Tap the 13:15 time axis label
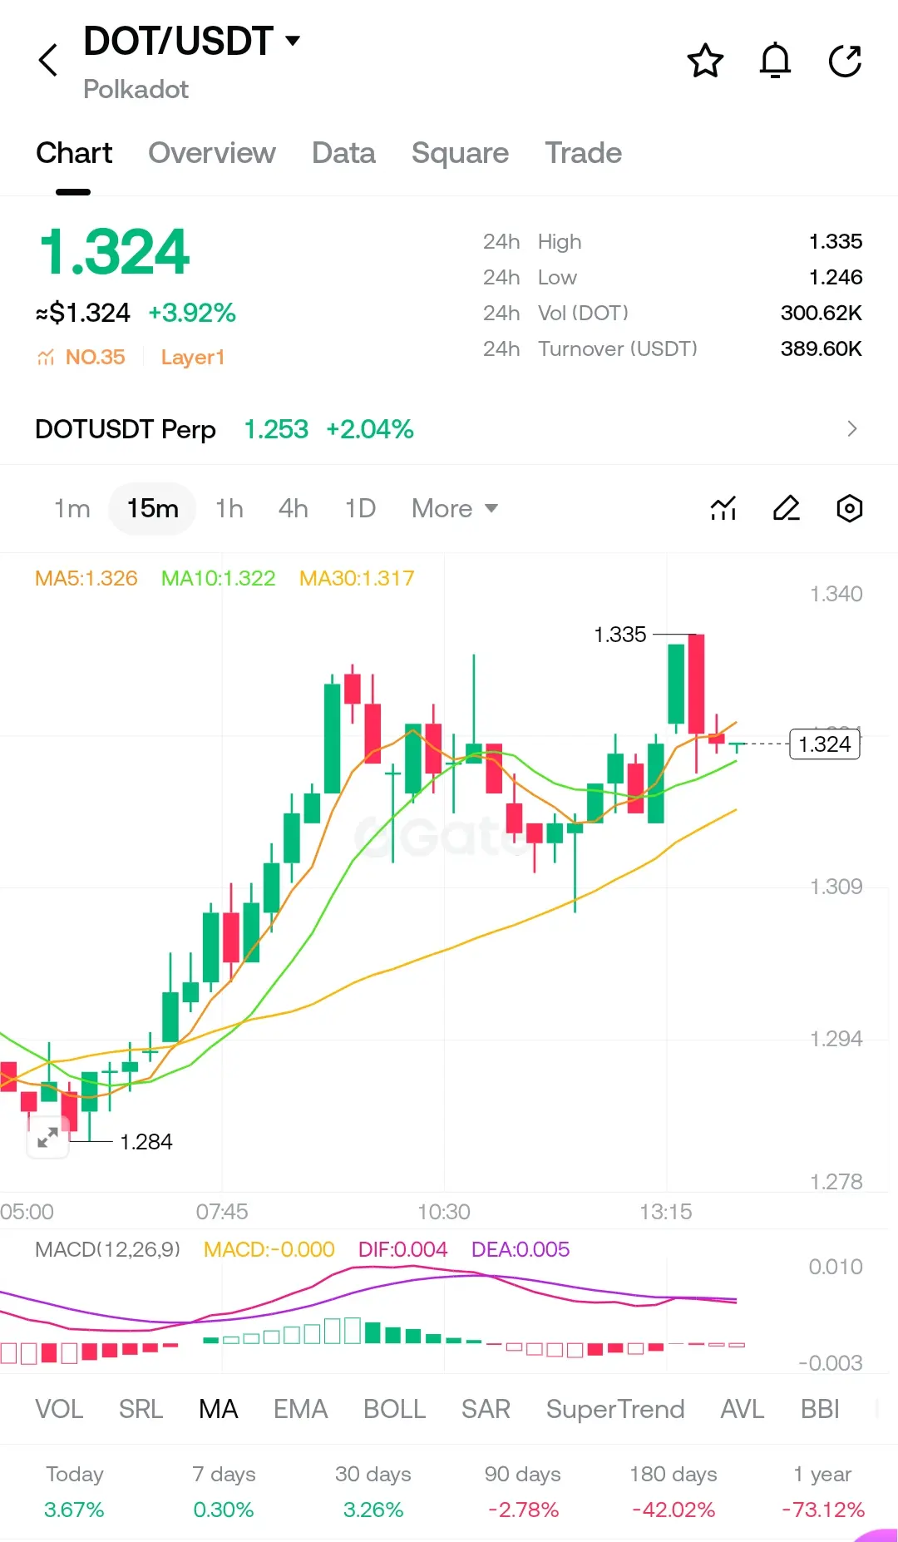Viewport: 898px width, 1542px height. pos(665,1212)
